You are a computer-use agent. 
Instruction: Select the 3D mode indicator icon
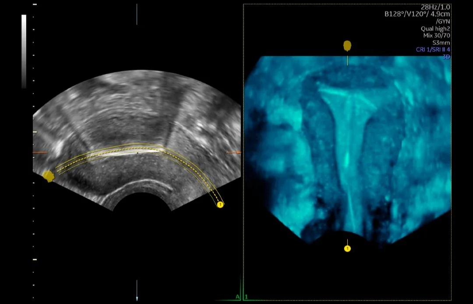pyautogui.click(x=447, y=57)
